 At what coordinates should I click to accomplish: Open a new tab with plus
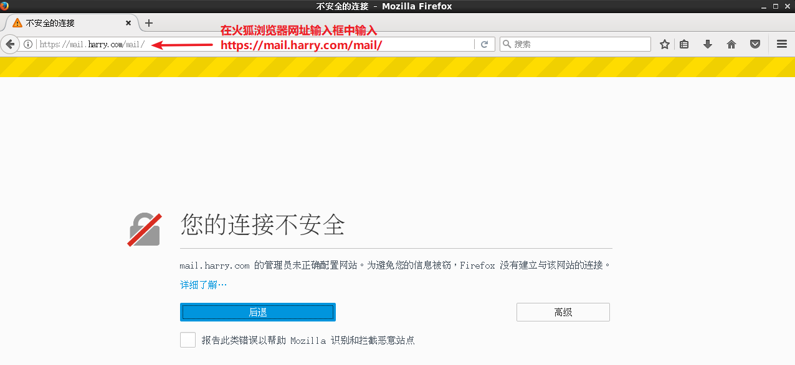(x=148, y=23)
